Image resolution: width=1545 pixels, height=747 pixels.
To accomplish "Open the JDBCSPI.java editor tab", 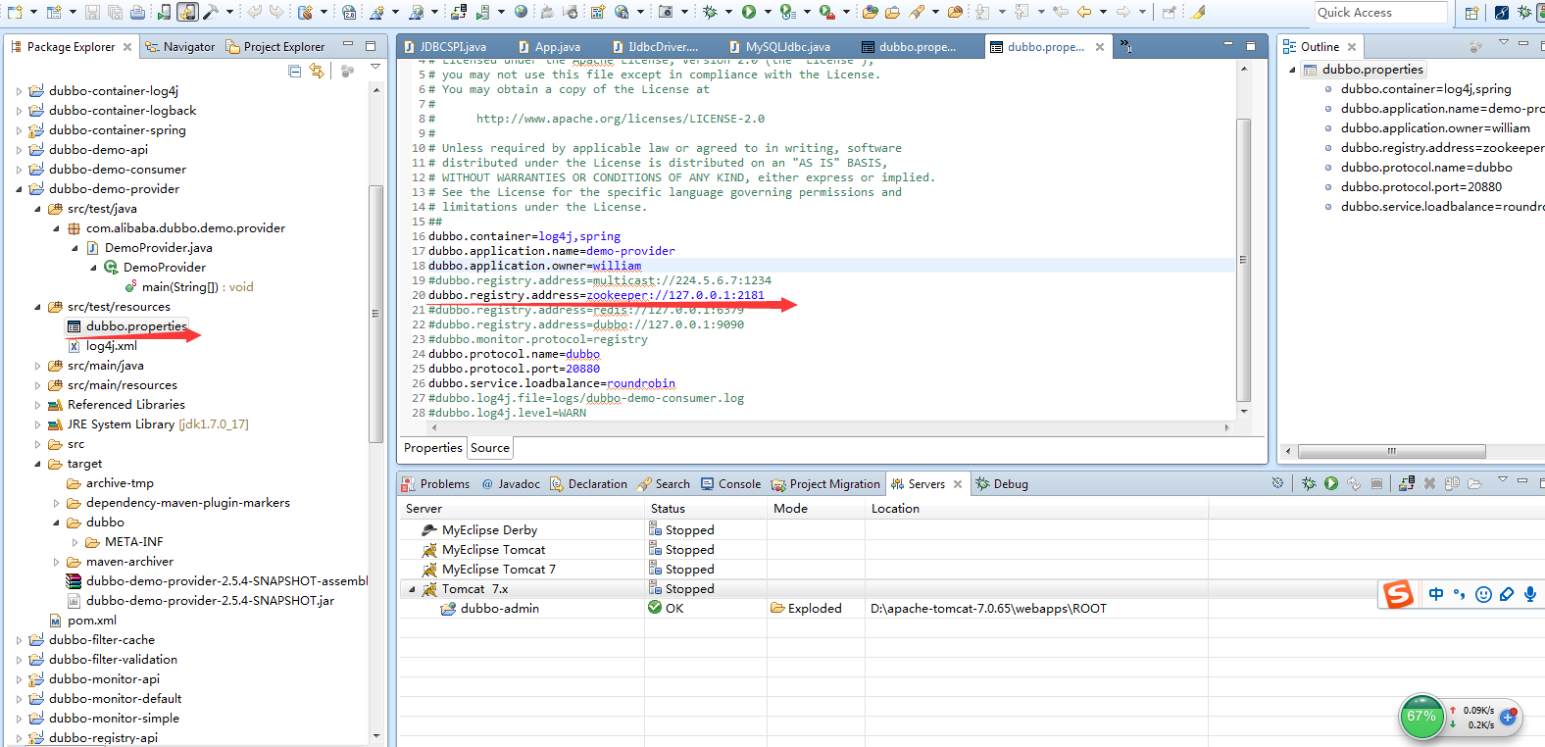I will [x=443, y=46].
